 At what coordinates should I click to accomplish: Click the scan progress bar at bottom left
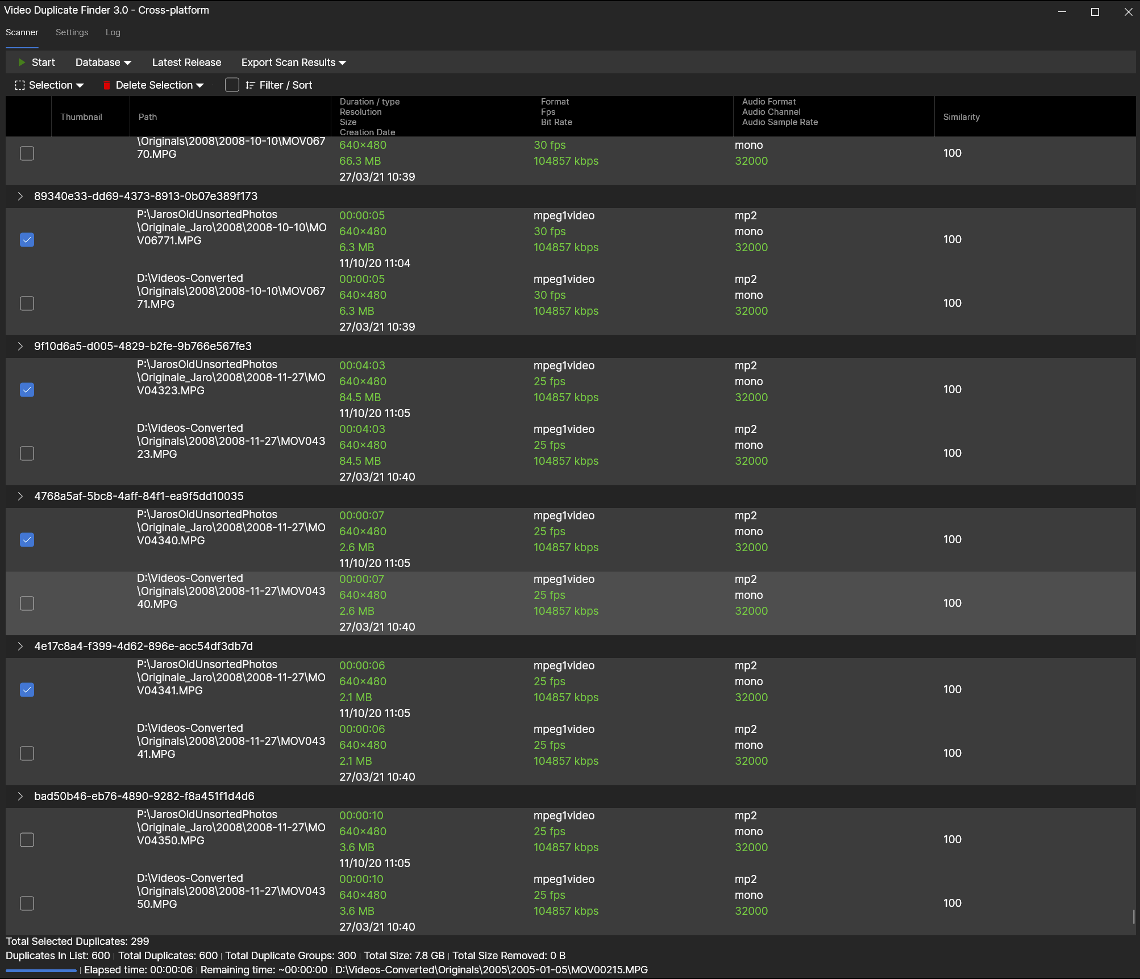tap(40, 970)
